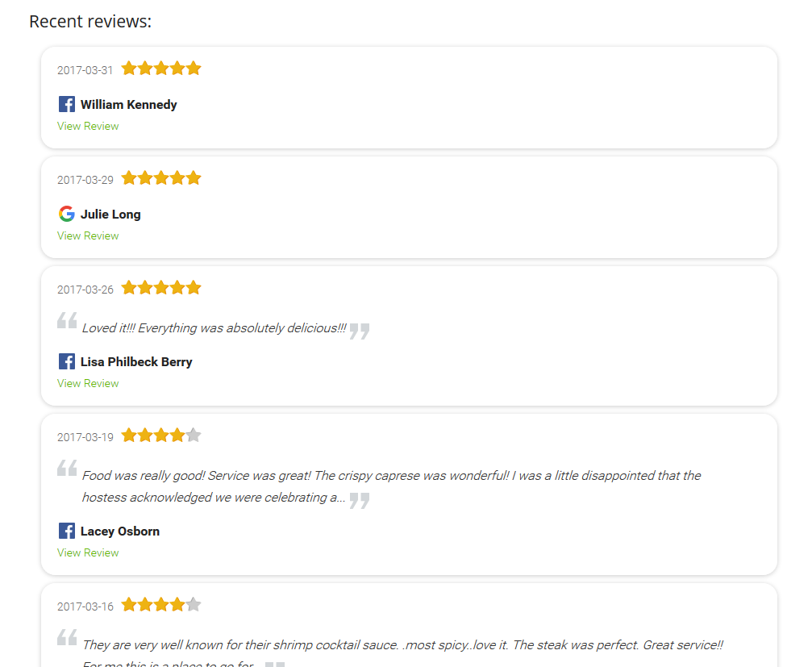Open View Review under Lisa Philbeck Berry
This screenshot has width=812, height=667.
point(88,383)
